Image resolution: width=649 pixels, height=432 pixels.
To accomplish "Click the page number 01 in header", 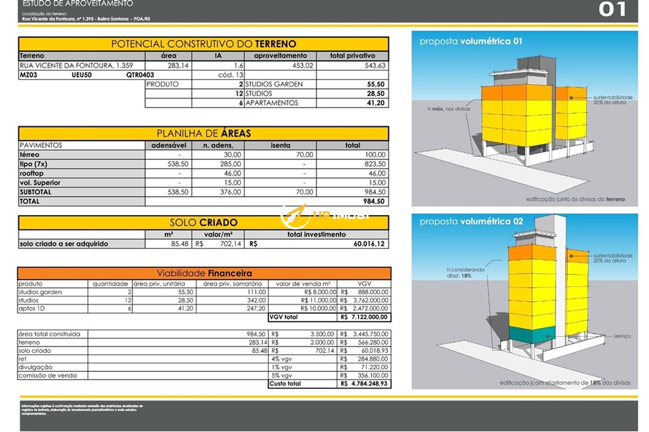I will pos(612,9).
